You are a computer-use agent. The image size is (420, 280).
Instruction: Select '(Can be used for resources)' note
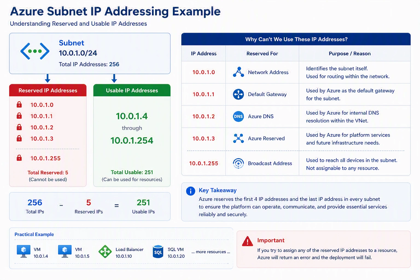[132, 179]
